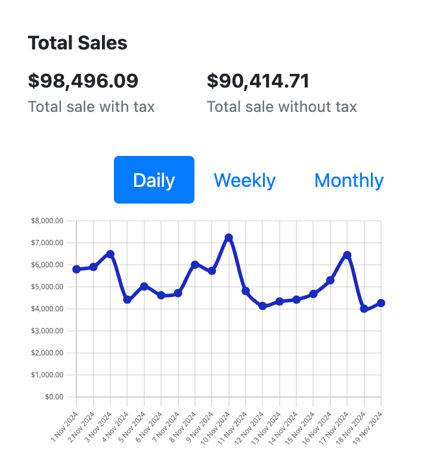The height and width of the screenshot is (475, 427).
Task: Switch to the Weekly view
Action: click(245, 180)
